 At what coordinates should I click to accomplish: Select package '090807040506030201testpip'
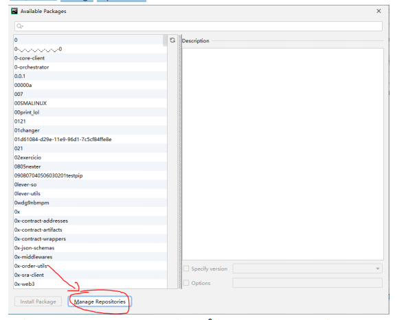point(90,175)
